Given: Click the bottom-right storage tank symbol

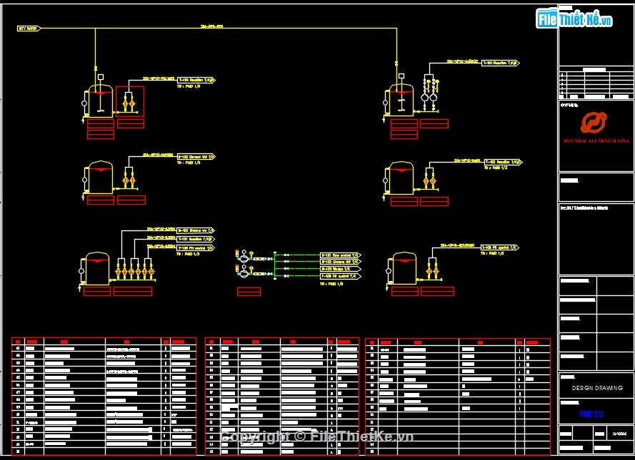Looking at the screenshot, I should tap(405, 268).
